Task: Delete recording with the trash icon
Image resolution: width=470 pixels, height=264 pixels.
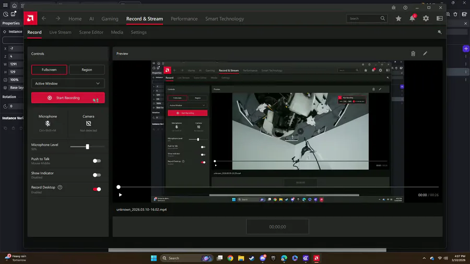Action: (x=413, y=53)
